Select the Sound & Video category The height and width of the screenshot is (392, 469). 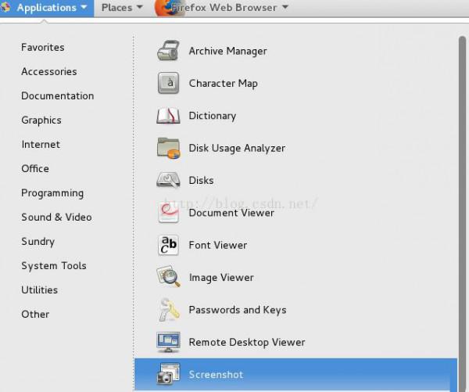click(56, 218)
